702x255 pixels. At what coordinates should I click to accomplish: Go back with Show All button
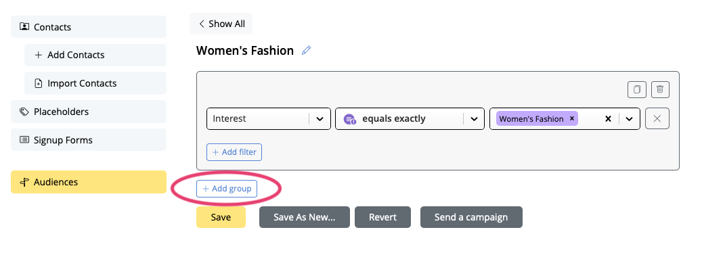pyautogui.click(x=221, y=24)
